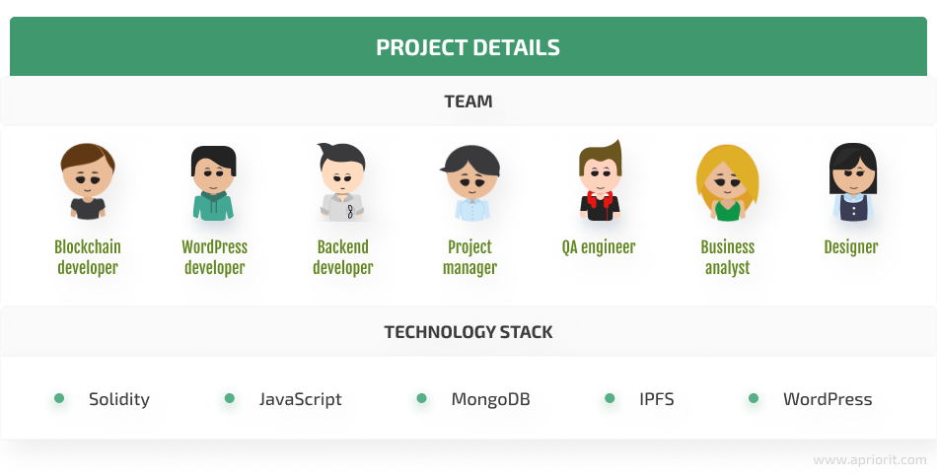The width and height of the screenshot is (937, 476).
Task: Select the WordPress developer avatar in green hoodie
Action: point(213,183)
